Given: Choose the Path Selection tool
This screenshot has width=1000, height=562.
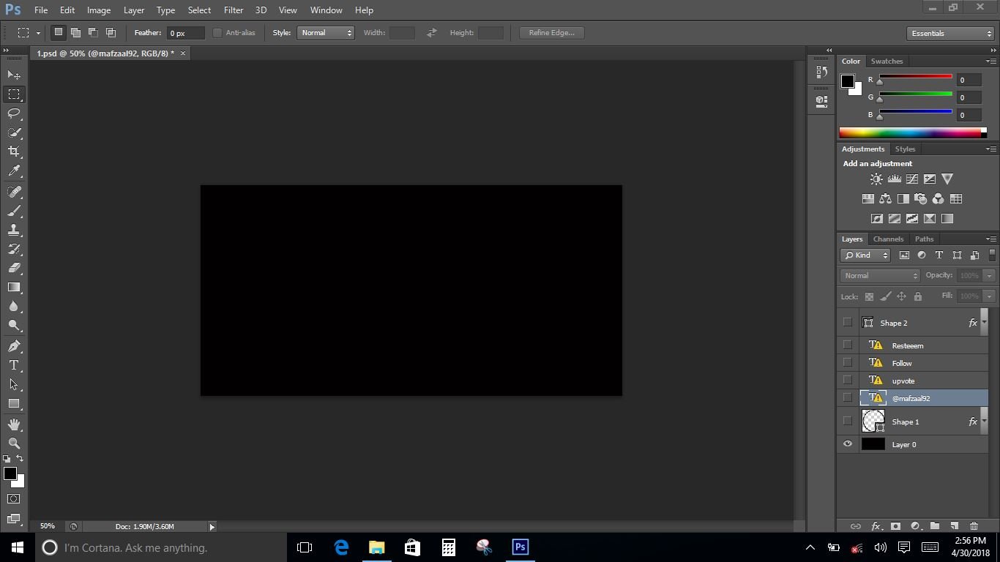Looking at the screenshot, I should 14,384.
